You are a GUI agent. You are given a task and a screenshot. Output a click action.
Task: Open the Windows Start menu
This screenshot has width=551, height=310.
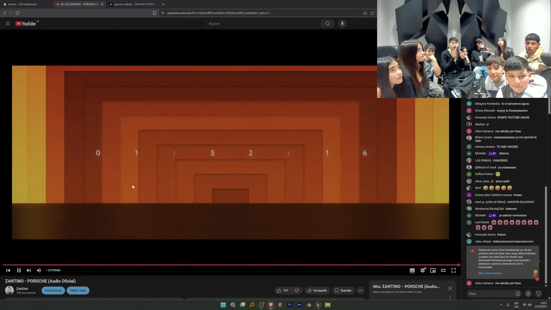coord(223,305)
